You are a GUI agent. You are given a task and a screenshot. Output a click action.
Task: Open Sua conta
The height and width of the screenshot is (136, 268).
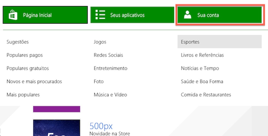220,15
